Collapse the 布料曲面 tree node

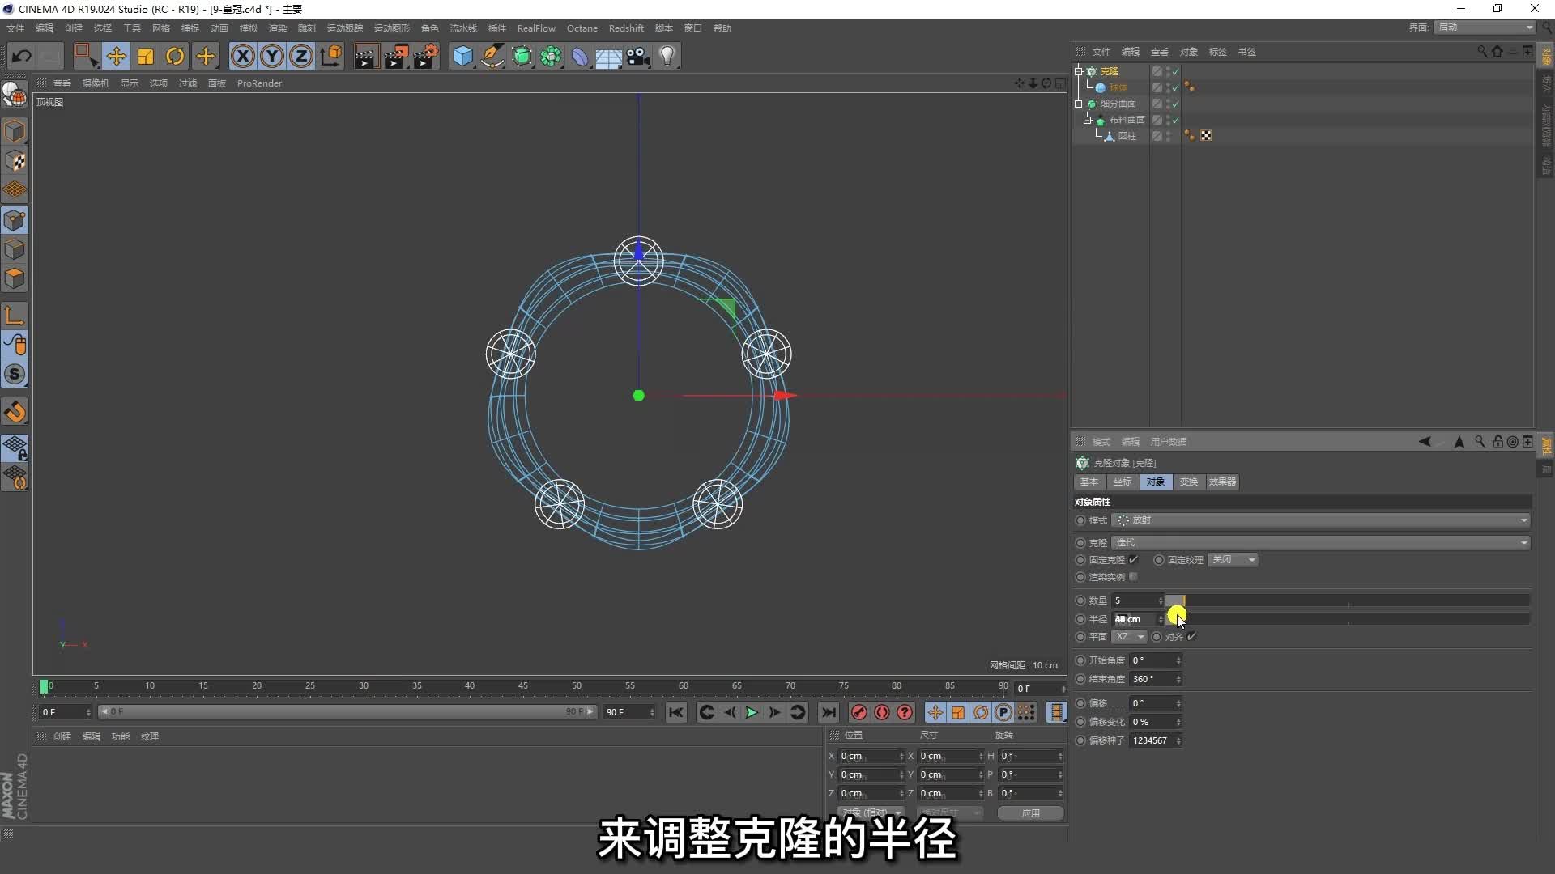click(x=1088, y=120)
